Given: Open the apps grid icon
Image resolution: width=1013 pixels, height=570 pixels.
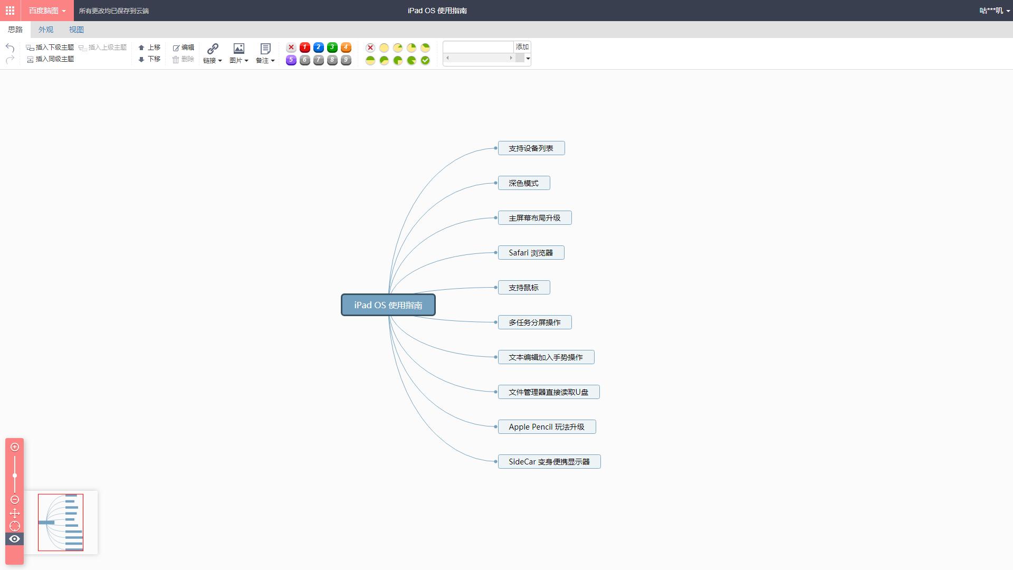Looking at the screenshot, I should coord(10,11).
